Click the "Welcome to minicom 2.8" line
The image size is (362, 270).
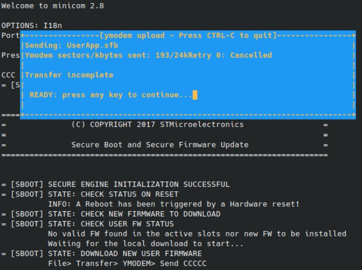53,6
